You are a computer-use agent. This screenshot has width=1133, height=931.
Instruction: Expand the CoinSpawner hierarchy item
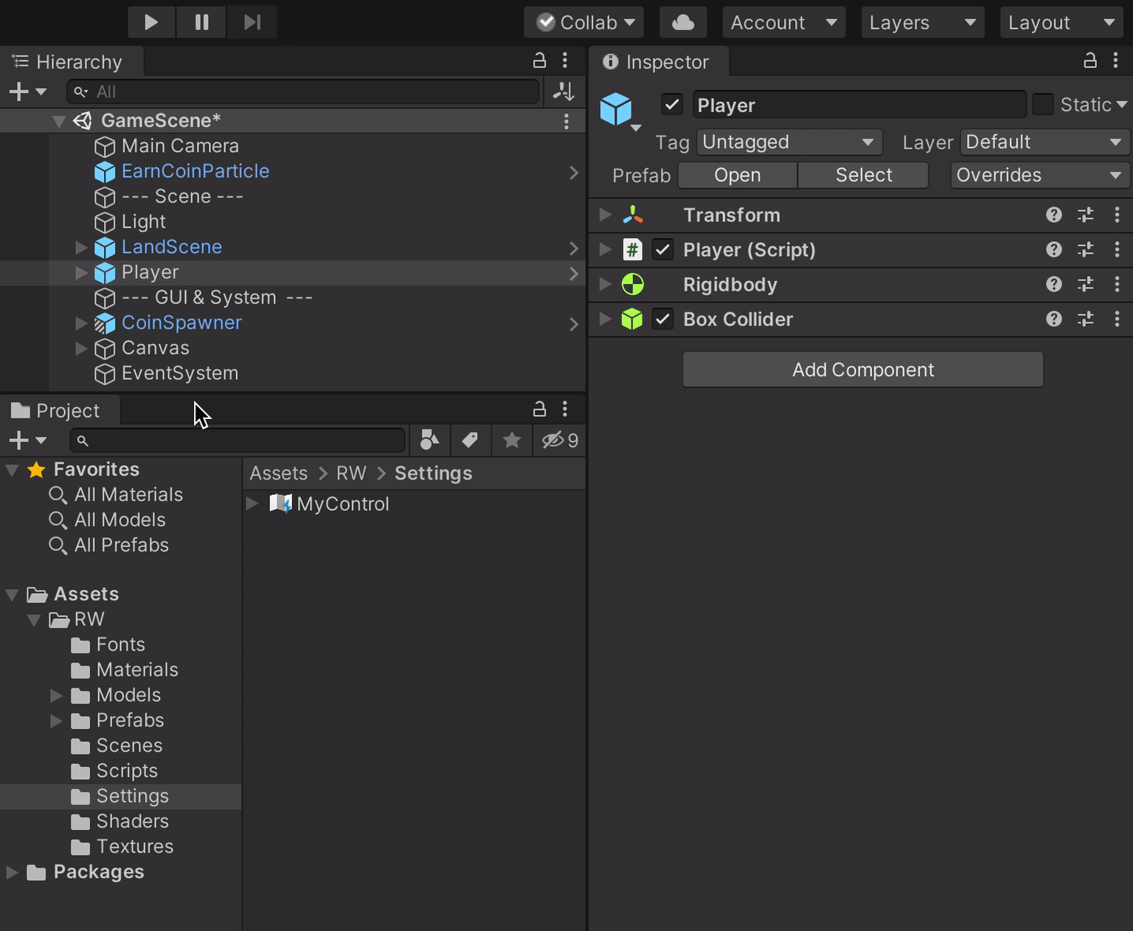(x=80, y=322)
